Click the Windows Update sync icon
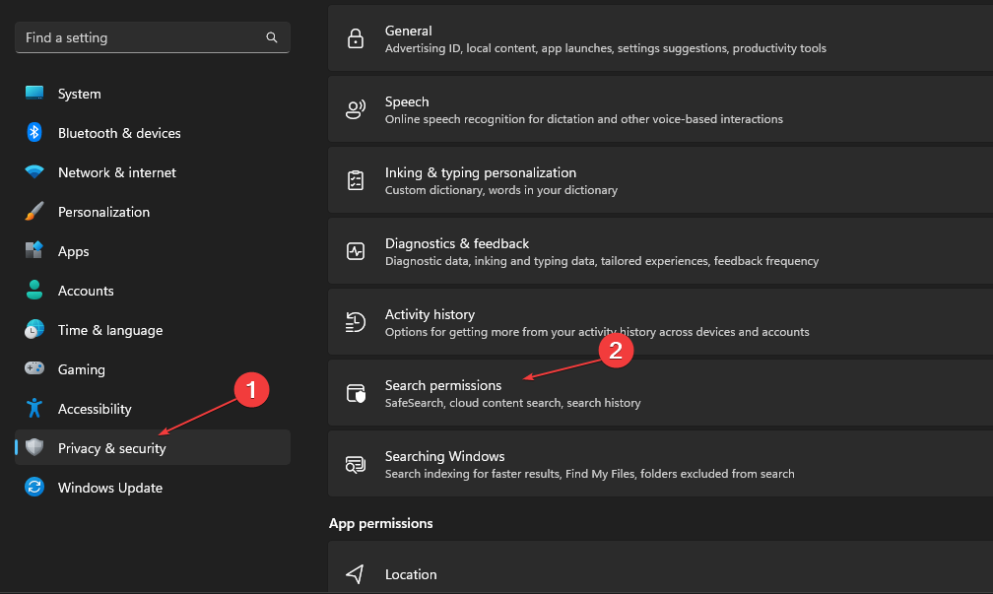Viewport: 993px width, 594px height. pyautogui.click(x=34, y=488)
